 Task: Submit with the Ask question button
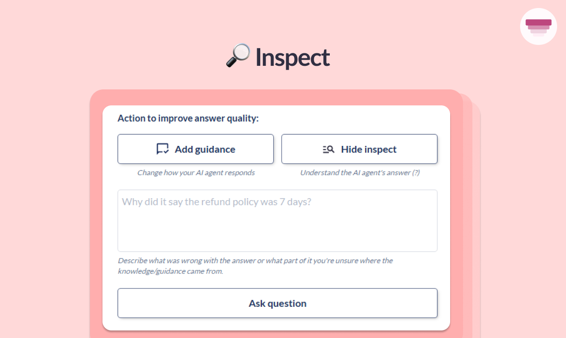(x=277, y=303)
